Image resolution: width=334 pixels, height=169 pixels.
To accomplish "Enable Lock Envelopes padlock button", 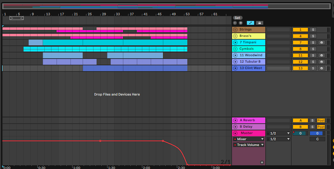I will 259,23.
